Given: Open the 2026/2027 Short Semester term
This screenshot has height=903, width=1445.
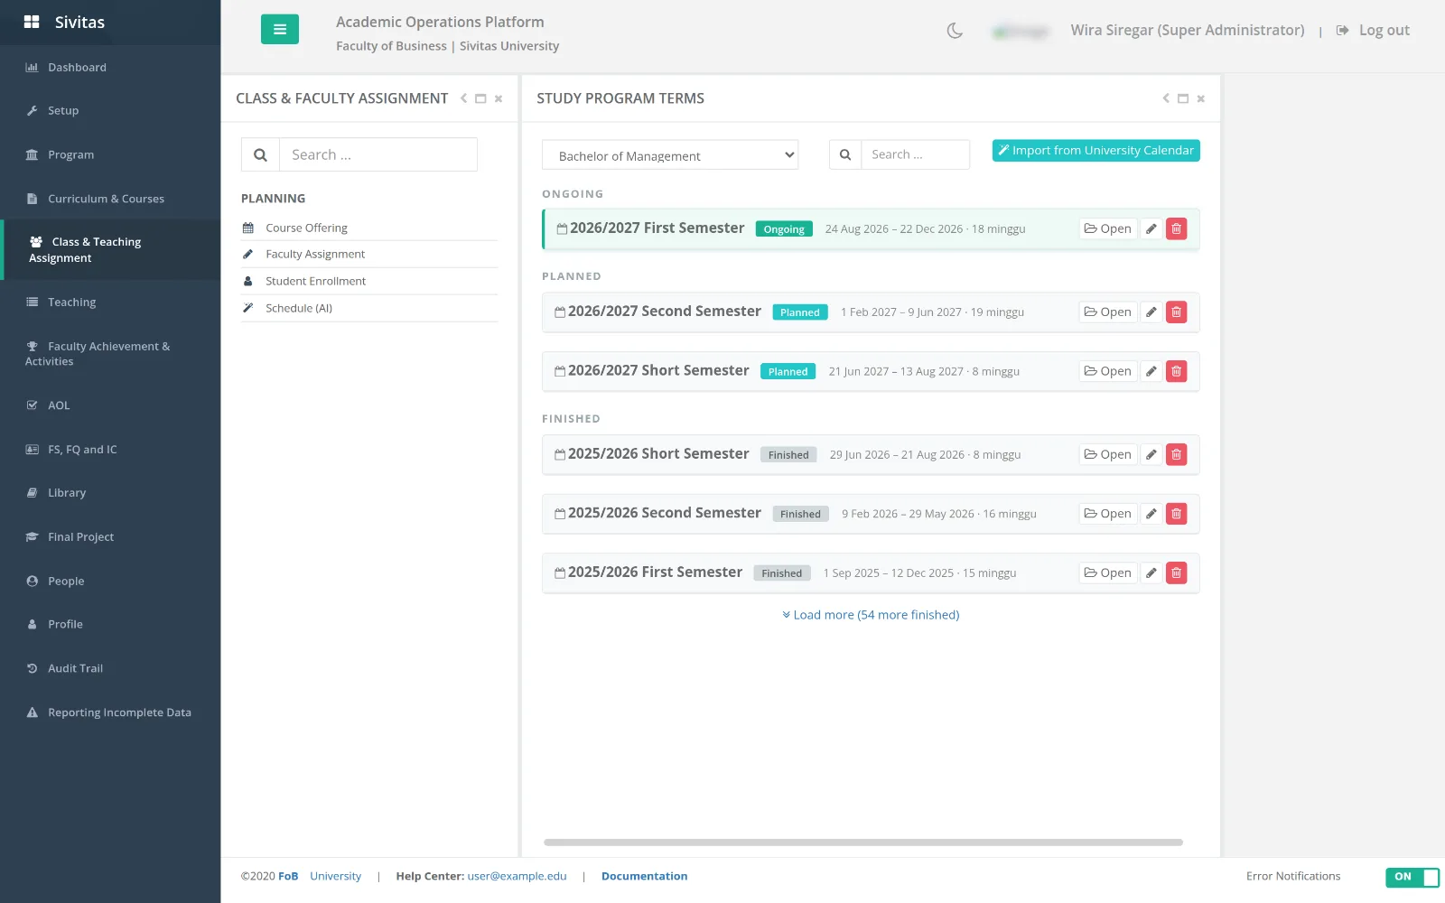Looking at the screenshot, I should 1107,371.
